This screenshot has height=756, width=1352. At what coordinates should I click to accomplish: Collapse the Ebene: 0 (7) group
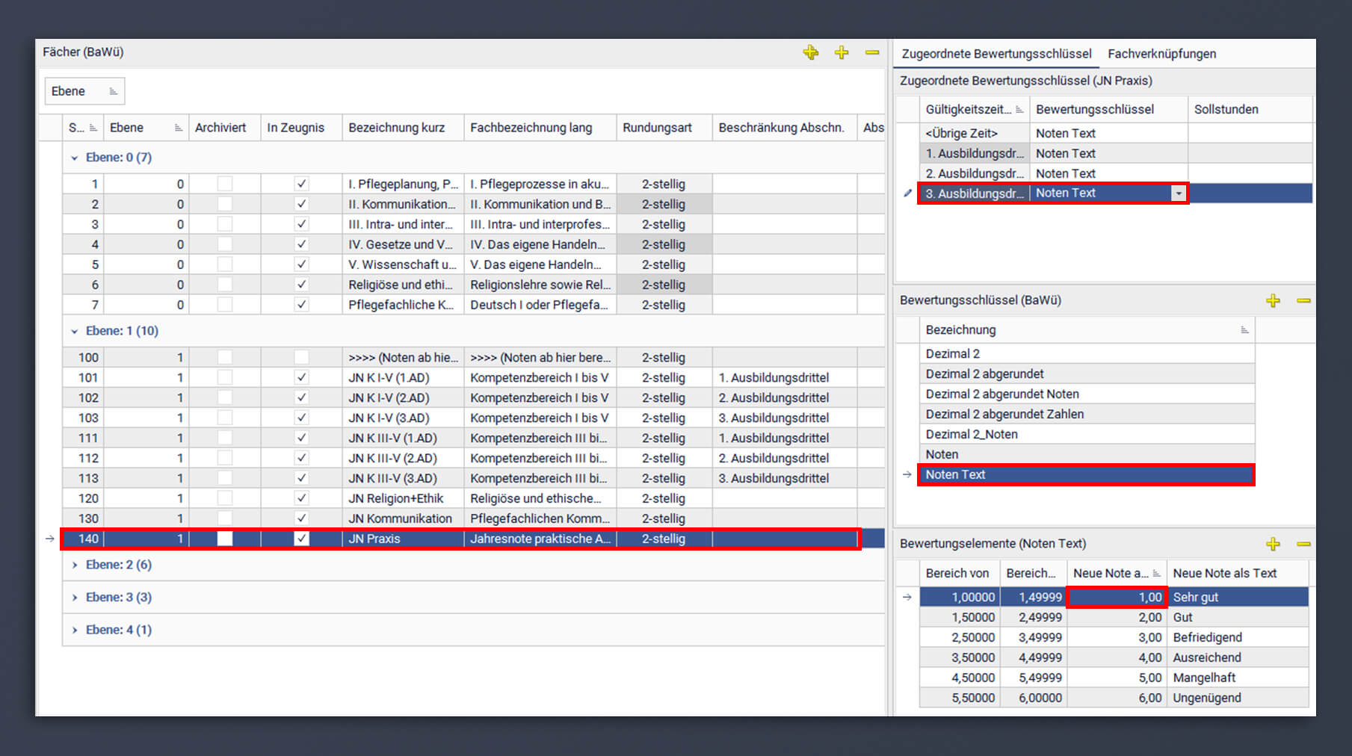tap(74, 158)
